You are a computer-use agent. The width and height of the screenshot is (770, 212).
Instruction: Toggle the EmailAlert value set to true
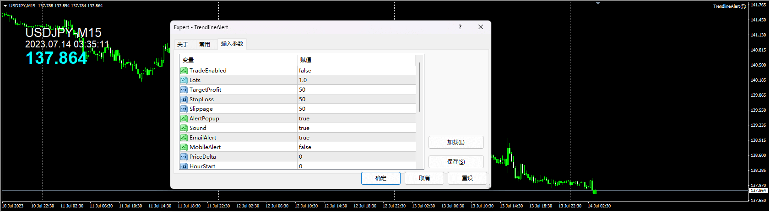tap(304, 138)
